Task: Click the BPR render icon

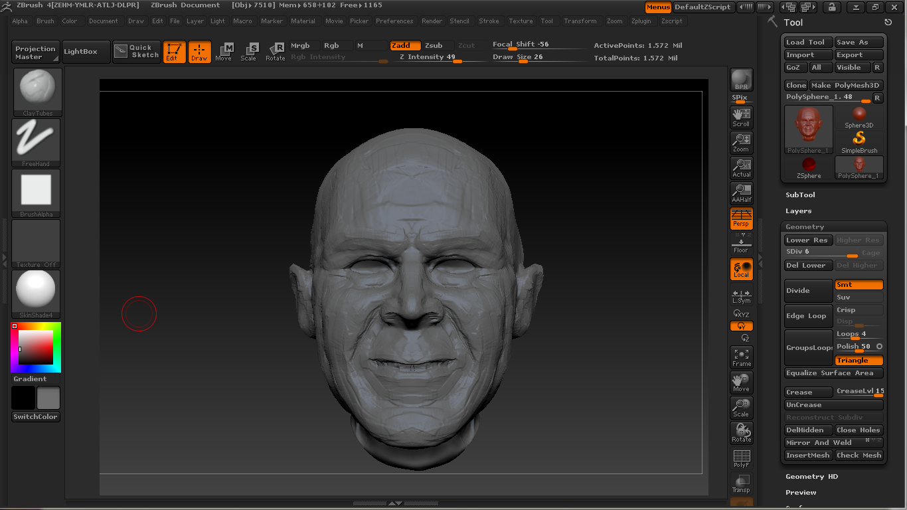Action: pos(741,80)
